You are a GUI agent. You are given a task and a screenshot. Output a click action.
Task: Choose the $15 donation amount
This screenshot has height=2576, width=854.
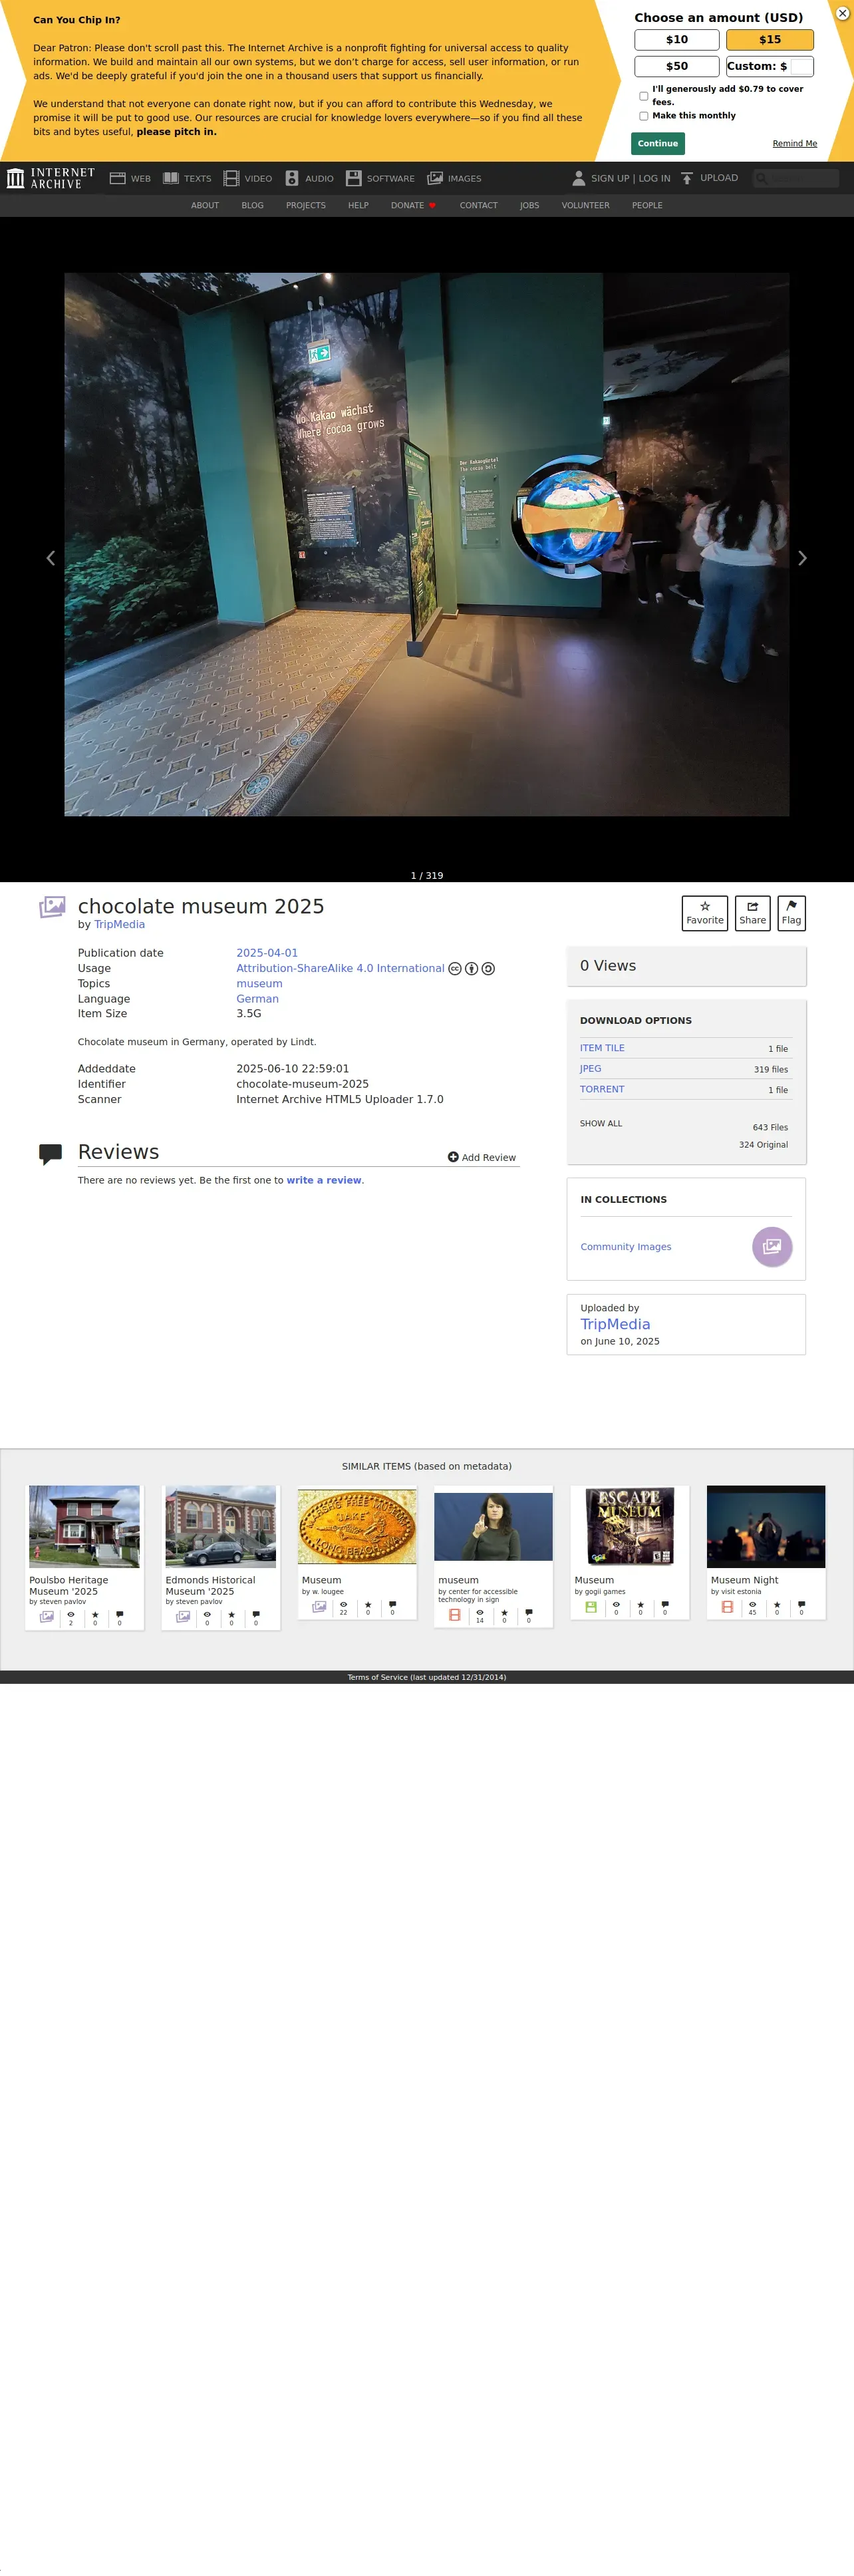(769, 40)
